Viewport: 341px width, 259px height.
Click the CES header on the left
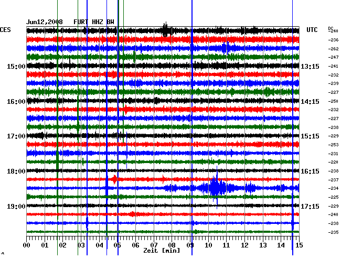point(5,30)
